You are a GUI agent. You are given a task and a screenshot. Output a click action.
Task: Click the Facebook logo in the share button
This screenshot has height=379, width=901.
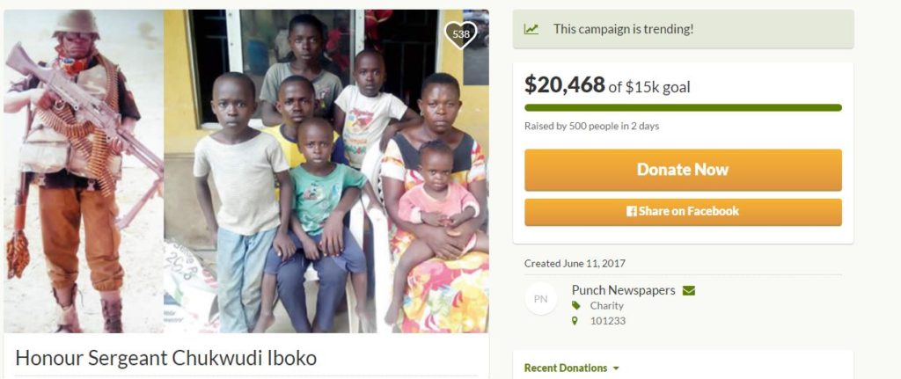click(631, 212)
